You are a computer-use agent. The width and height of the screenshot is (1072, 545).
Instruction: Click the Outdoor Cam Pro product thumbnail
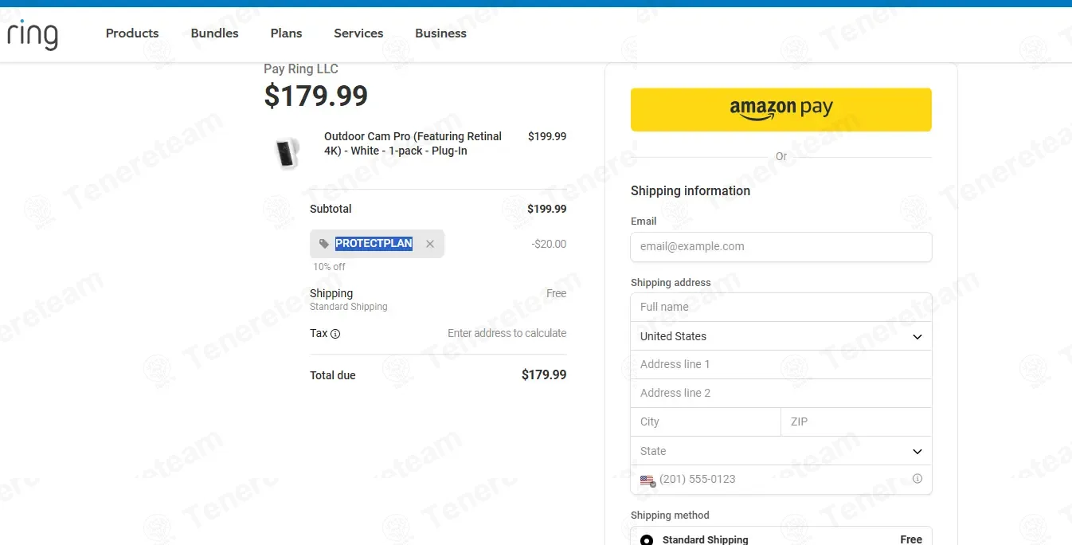tap(287, 151)
